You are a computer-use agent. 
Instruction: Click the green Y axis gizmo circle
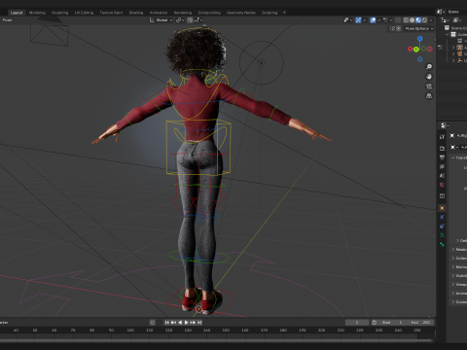tap(416, 49)
